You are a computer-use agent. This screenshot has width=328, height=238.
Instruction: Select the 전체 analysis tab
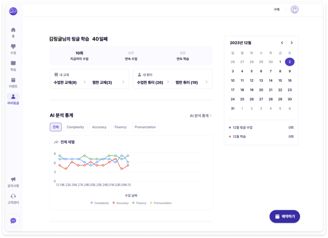(x=56, y=127)
